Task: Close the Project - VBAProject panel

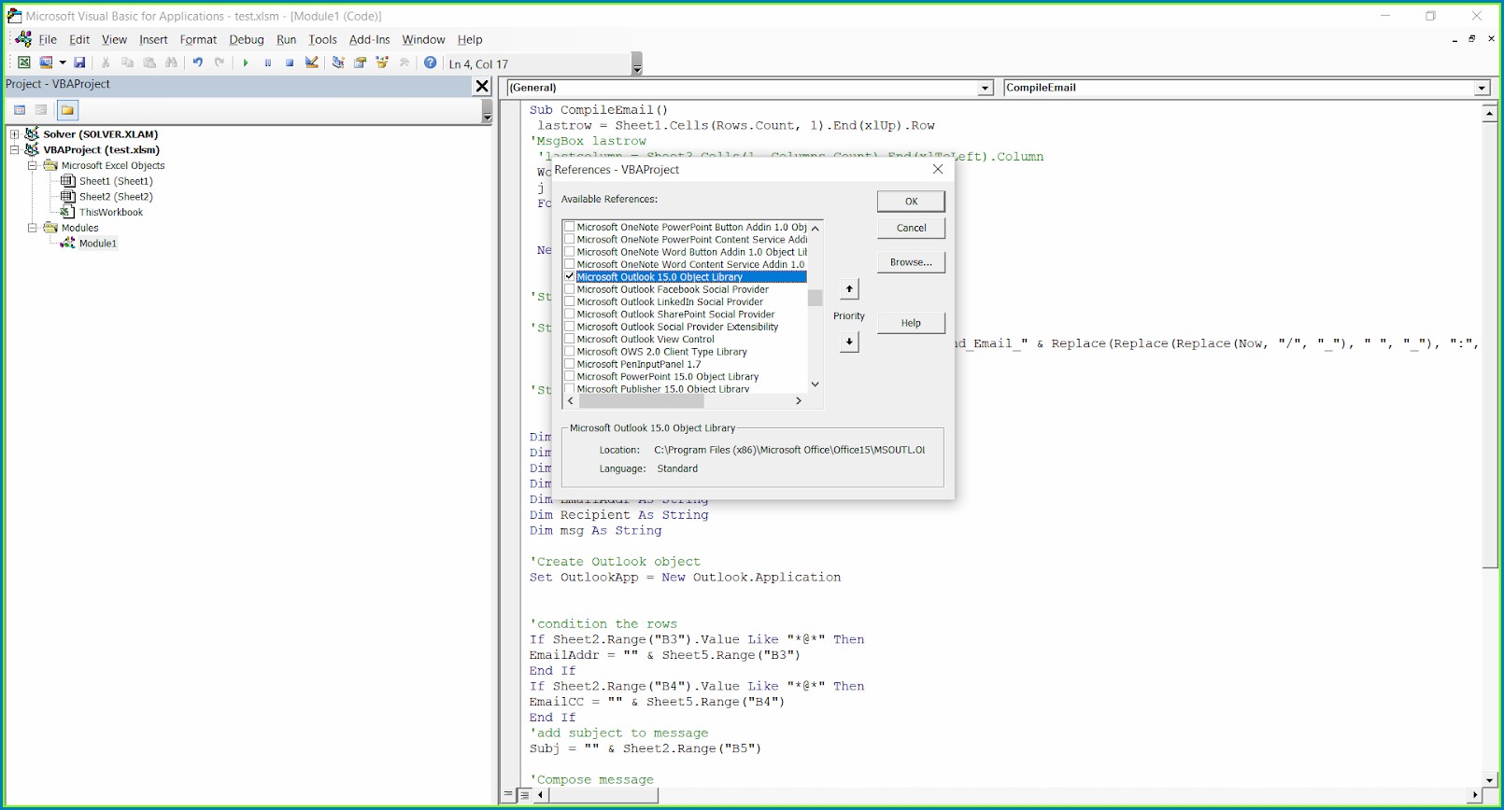Action: (482, 86)
